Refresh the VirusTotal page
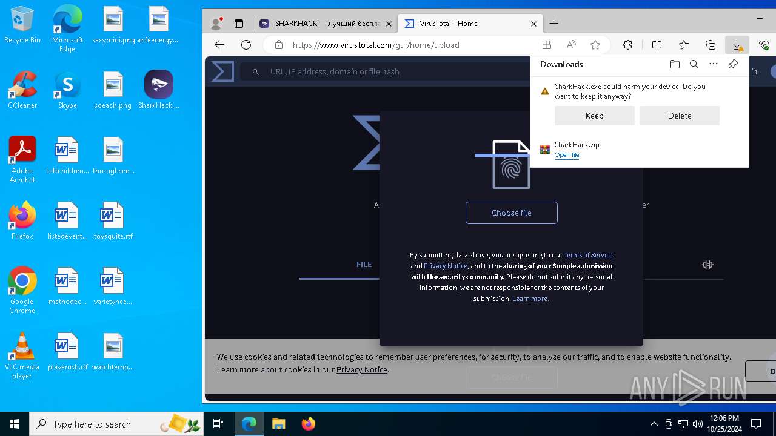Screen dimensions: 776x436 pos(246,45)
